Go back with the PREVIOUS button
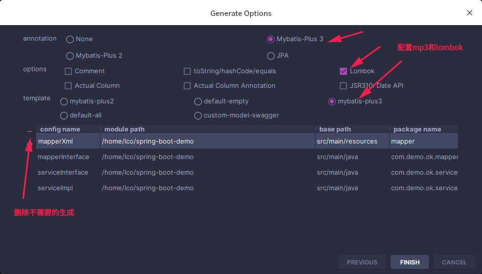 (362, 262)
